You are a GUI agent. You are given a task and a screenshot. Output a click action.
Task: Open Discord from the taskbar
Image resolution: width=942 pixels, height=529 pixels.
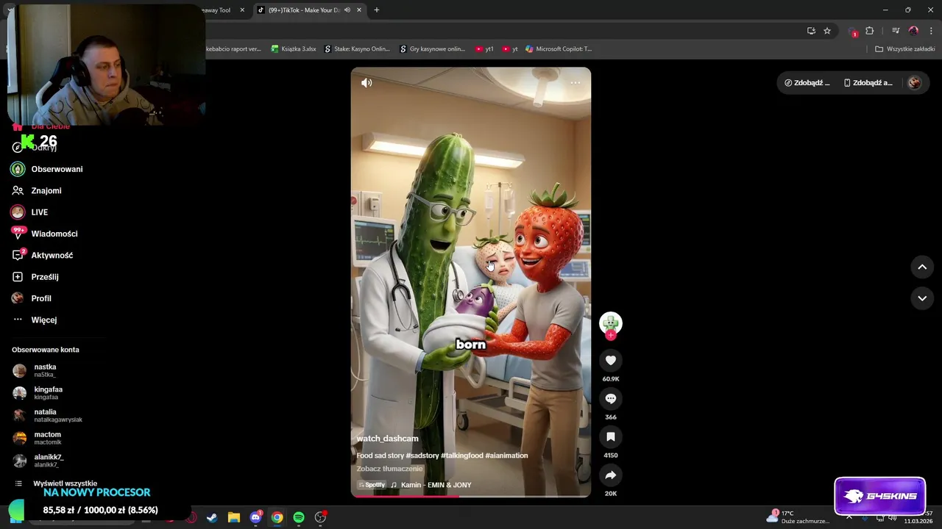255,517
